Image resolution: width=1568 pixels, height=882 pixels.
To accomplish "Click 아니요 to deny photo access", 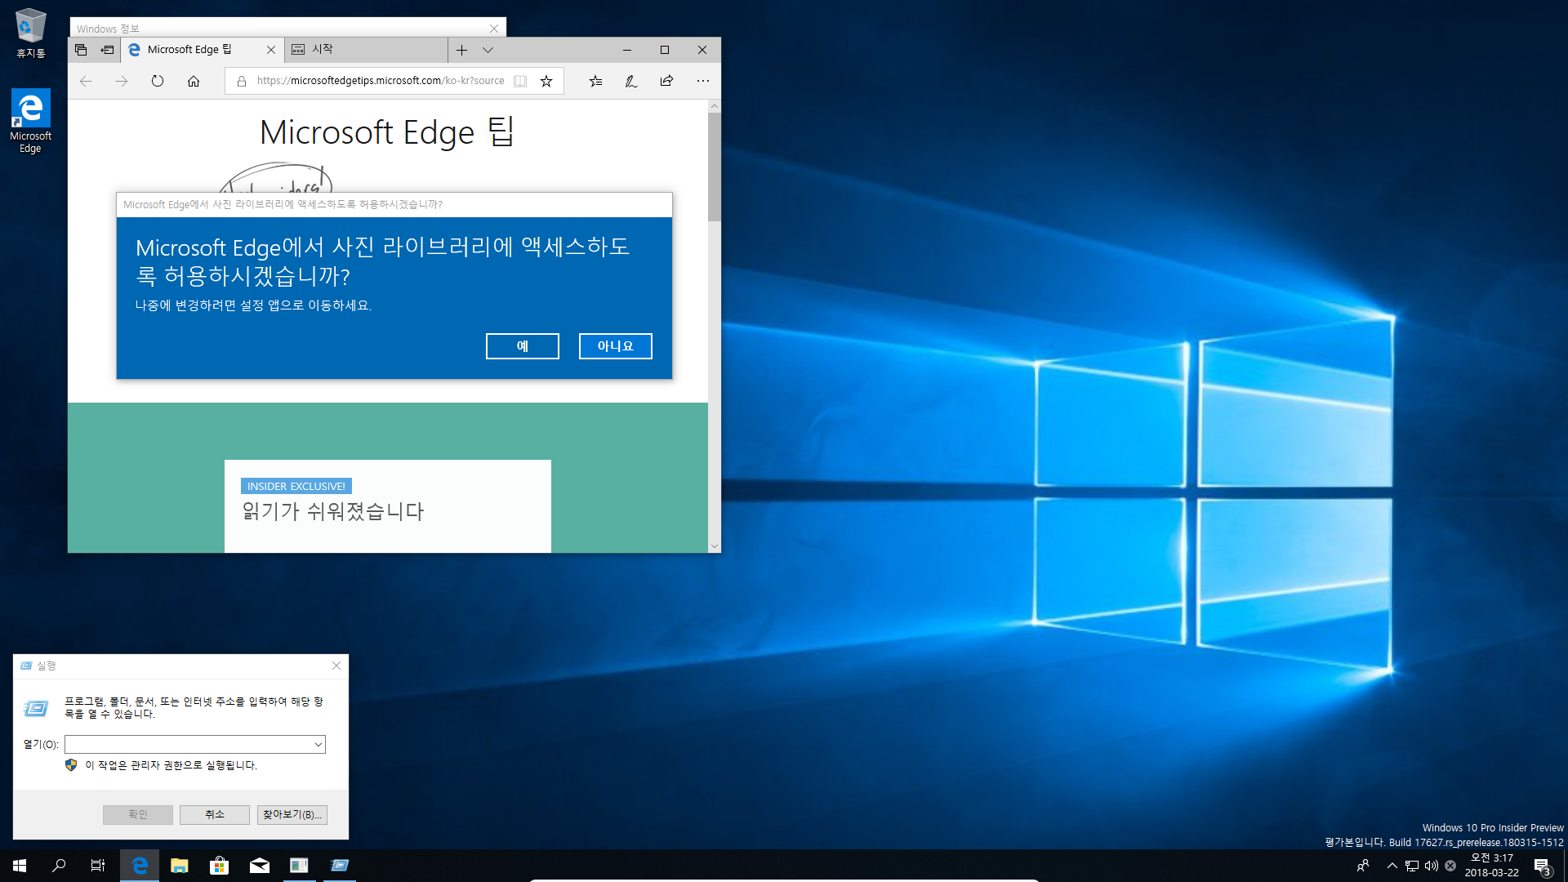I will 616,346.
